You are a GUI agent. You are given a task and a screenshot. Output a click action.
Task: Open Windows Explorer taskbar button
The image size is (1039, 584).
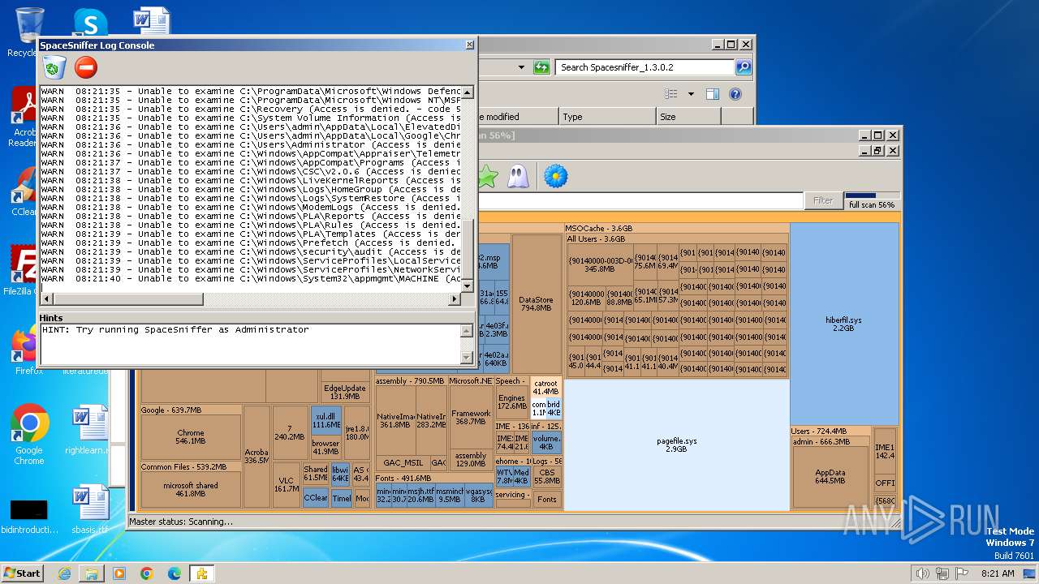coord(92,573)
